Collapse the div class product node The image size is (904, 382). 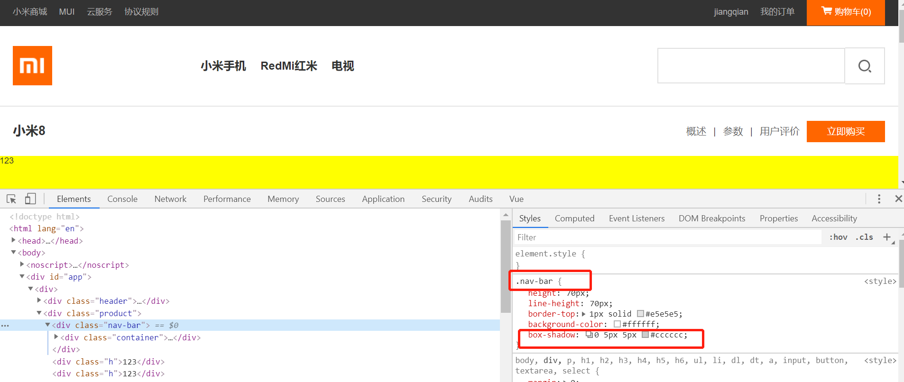[39, 313]
